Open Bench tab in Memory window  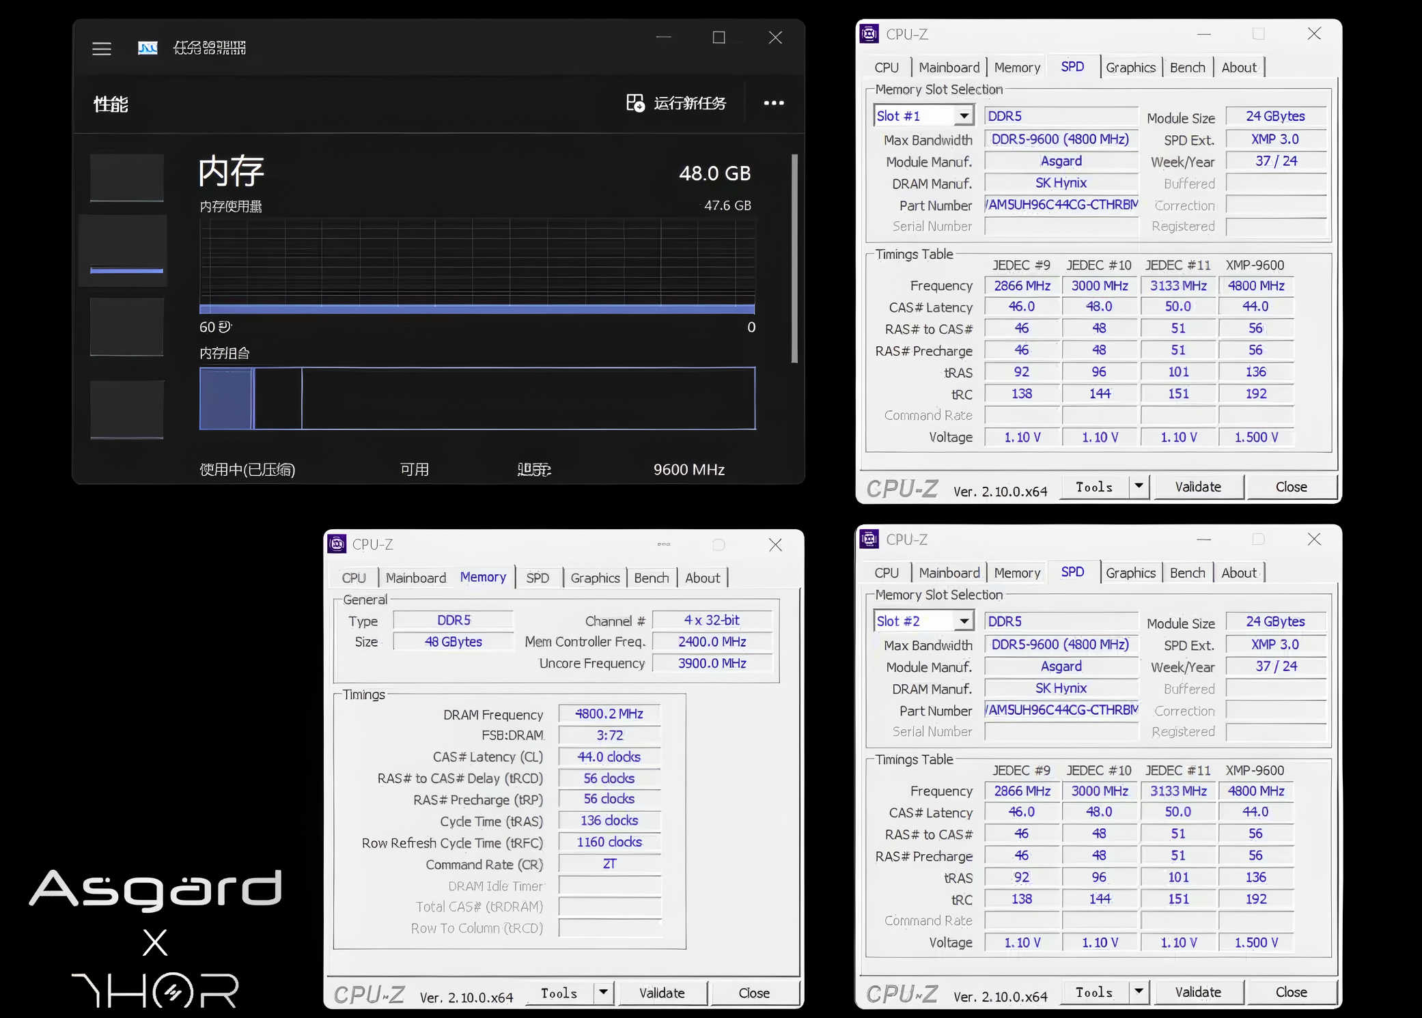pos(651,578)
